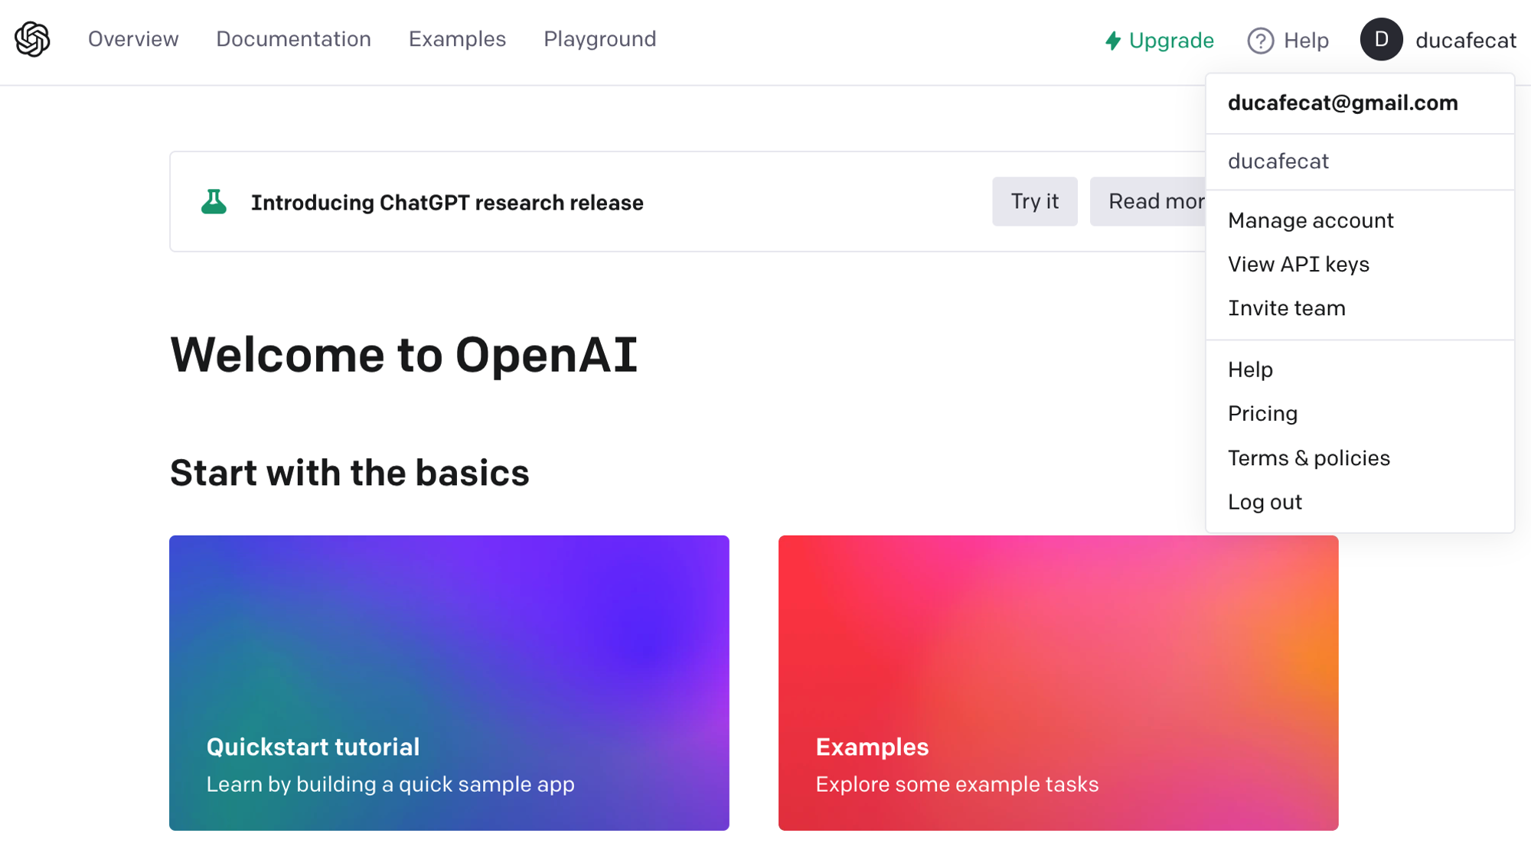Click the dark D avatar circle
The image size is (1531, 843).
1381,39
